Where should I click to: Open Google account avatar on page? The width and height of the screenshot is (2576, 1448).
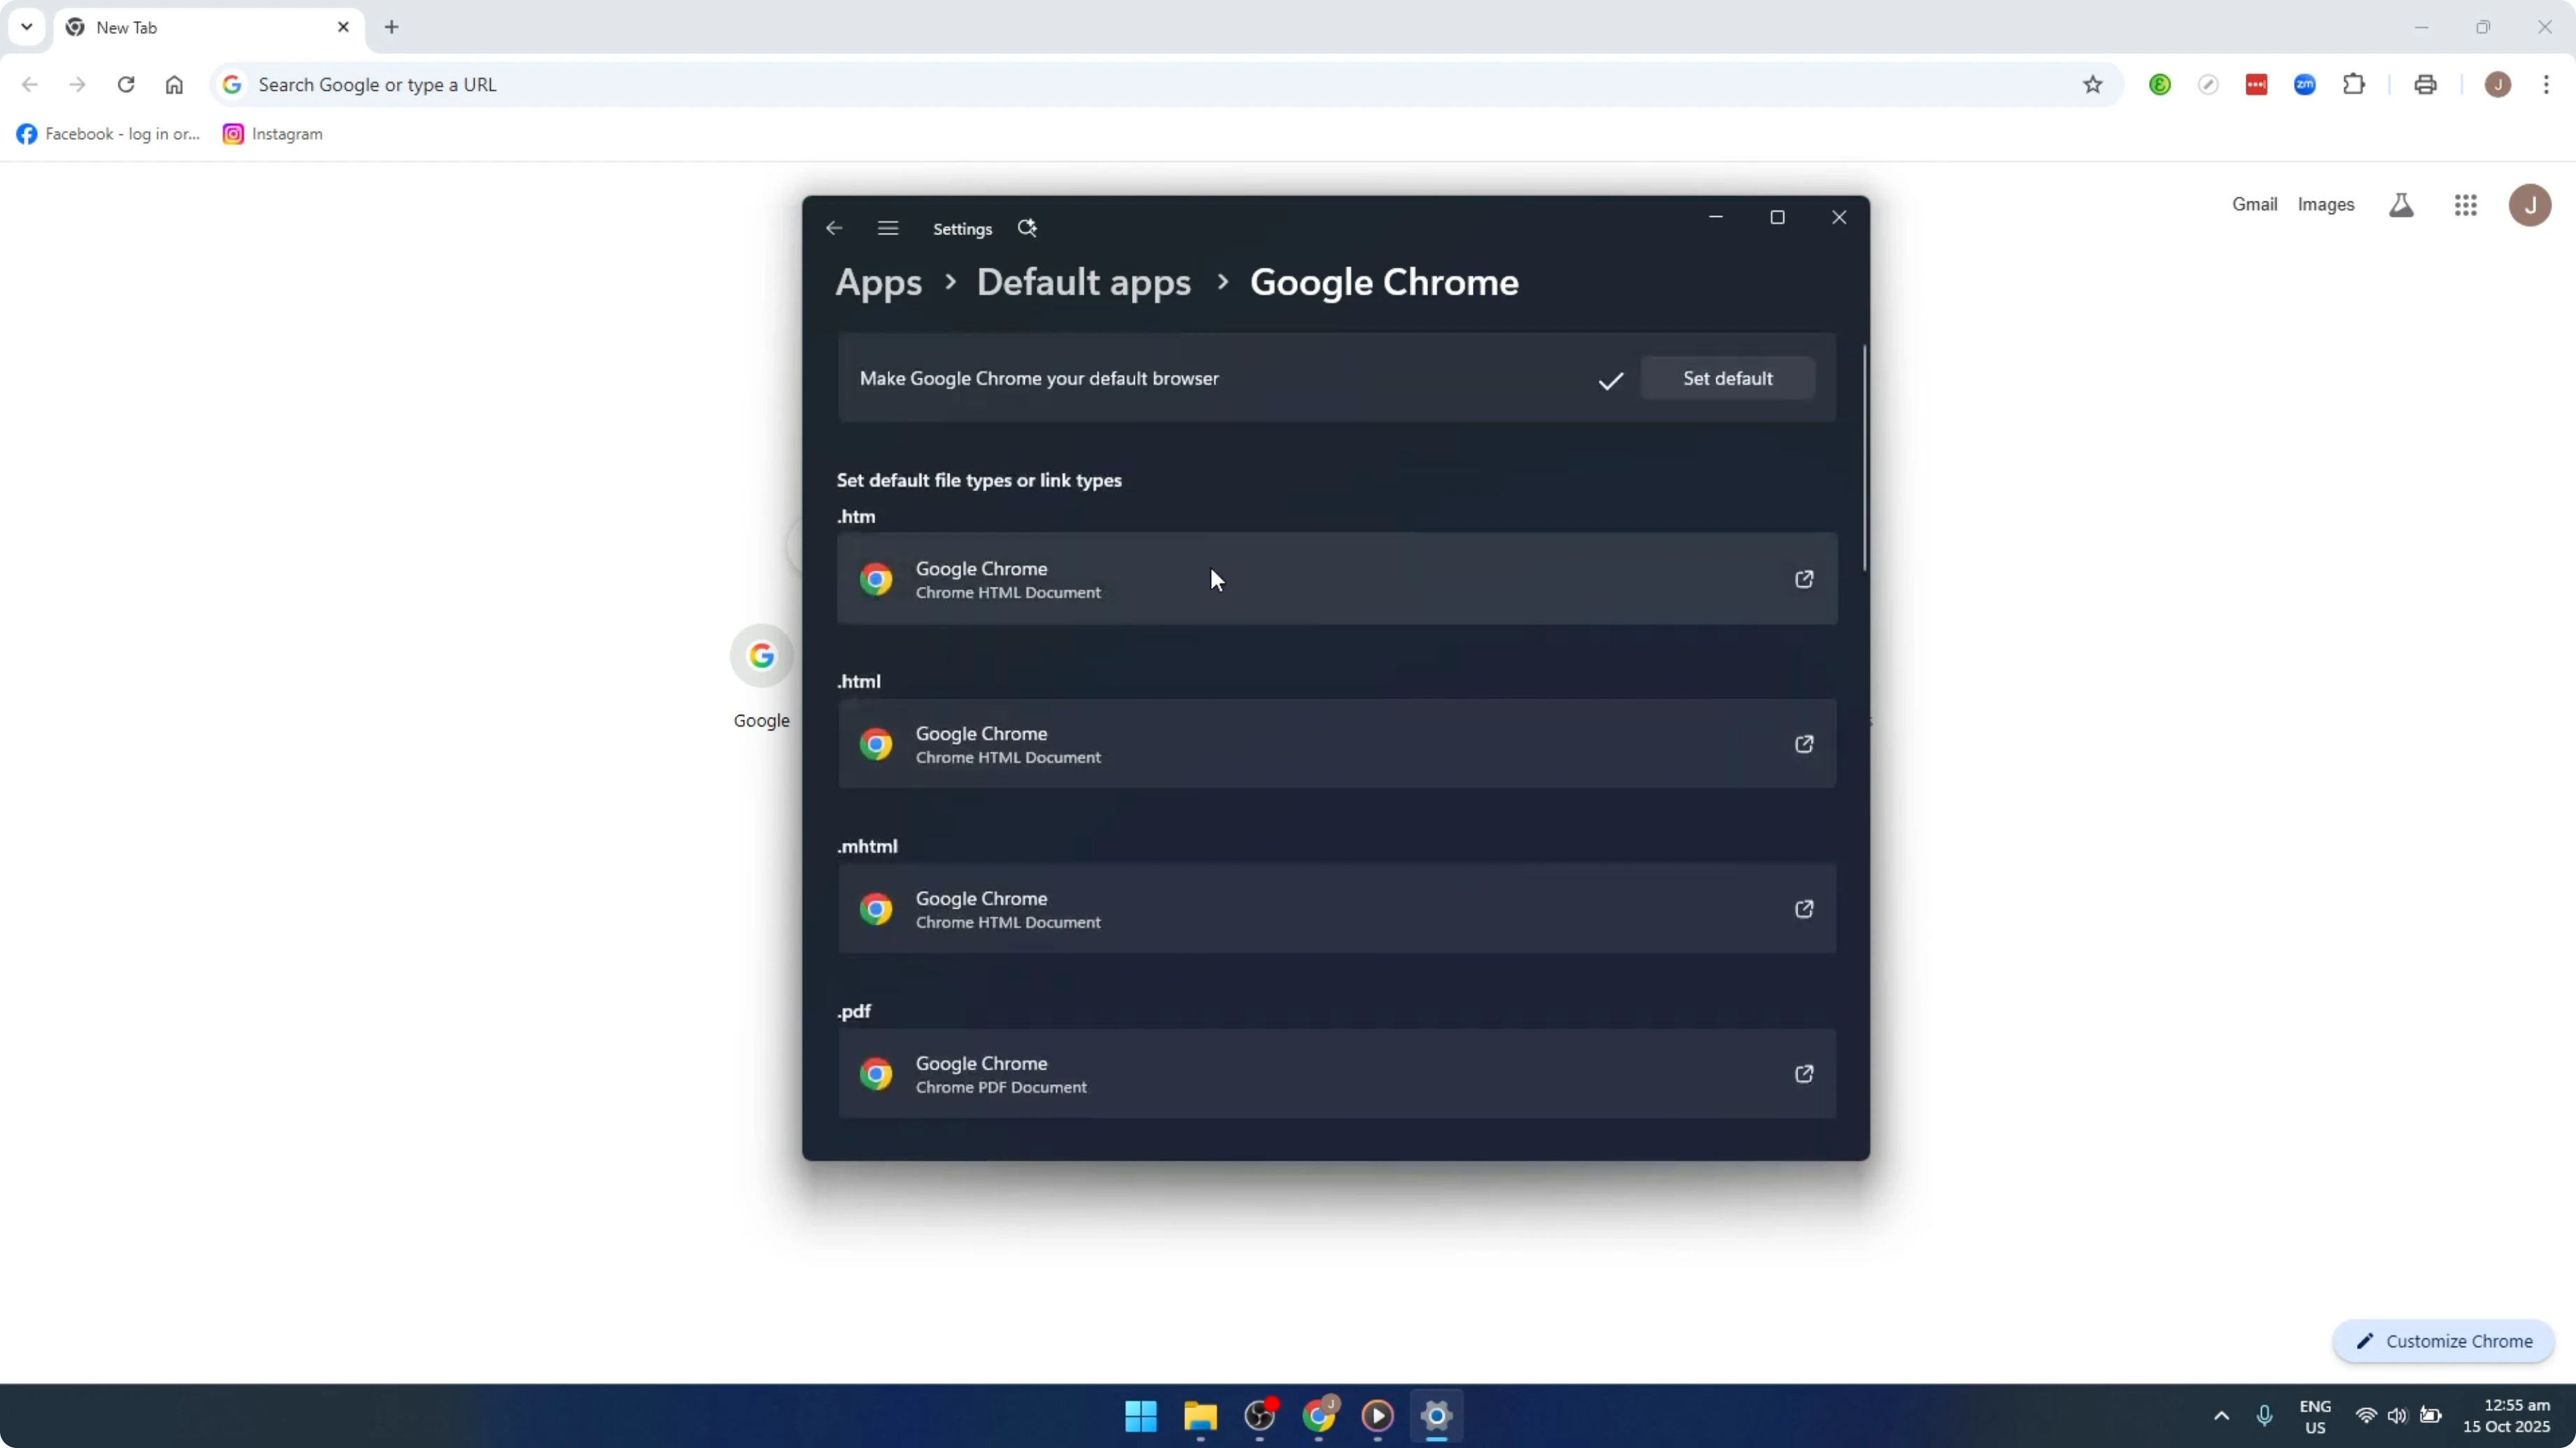[2530, 205]
